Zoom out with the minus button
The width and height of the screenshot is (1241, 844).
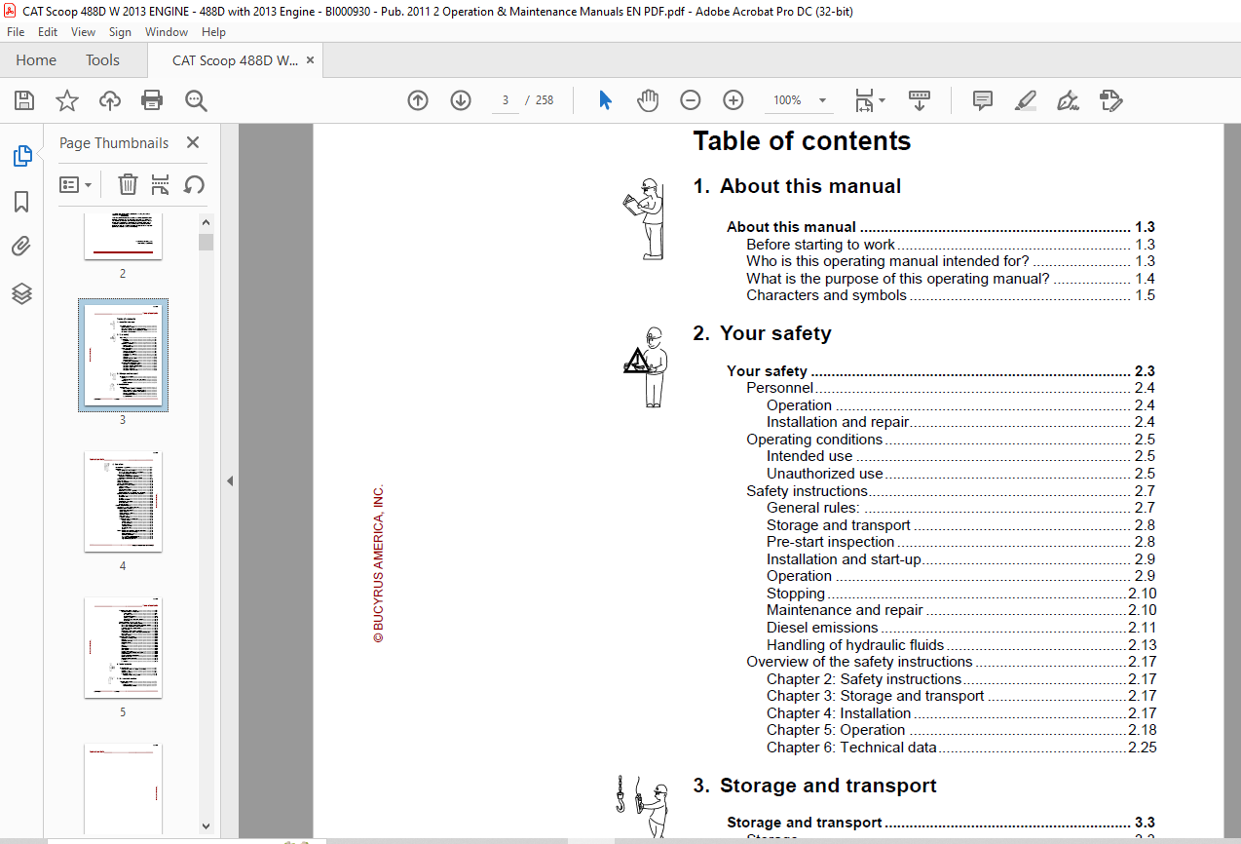(690, 99)
